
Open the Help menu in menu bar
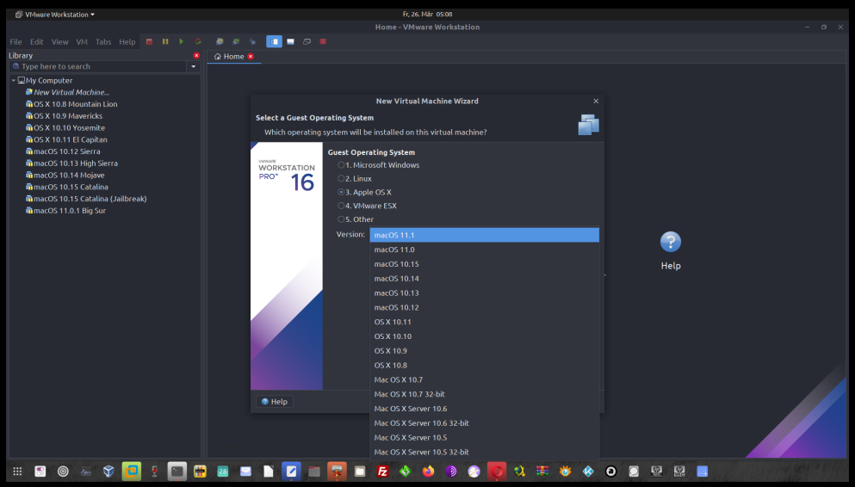127,42
